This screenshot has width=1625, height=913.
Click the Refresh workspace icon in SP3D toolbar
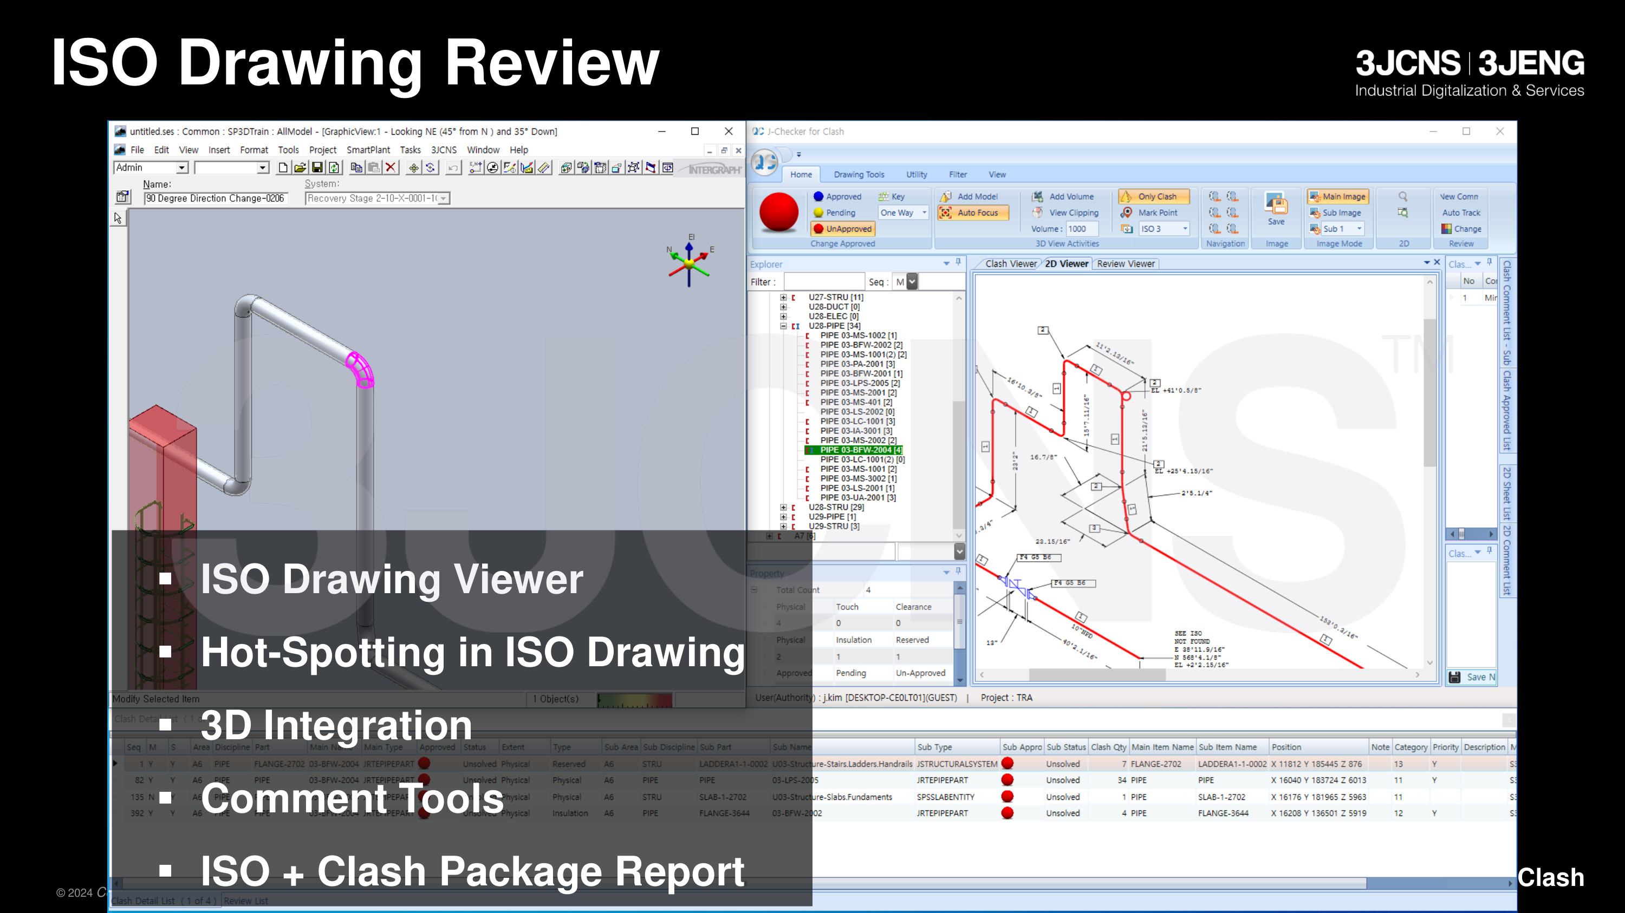334,168
